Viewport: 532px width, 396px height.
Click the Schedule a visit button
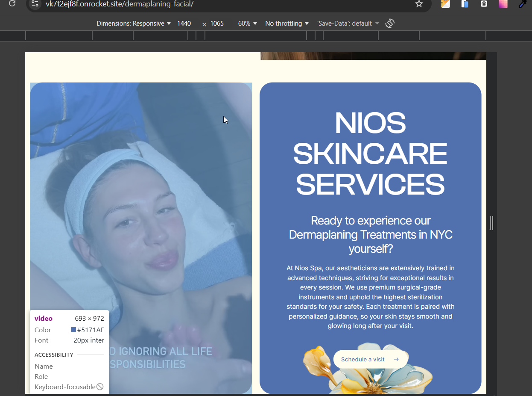click(x=370, y=359)
